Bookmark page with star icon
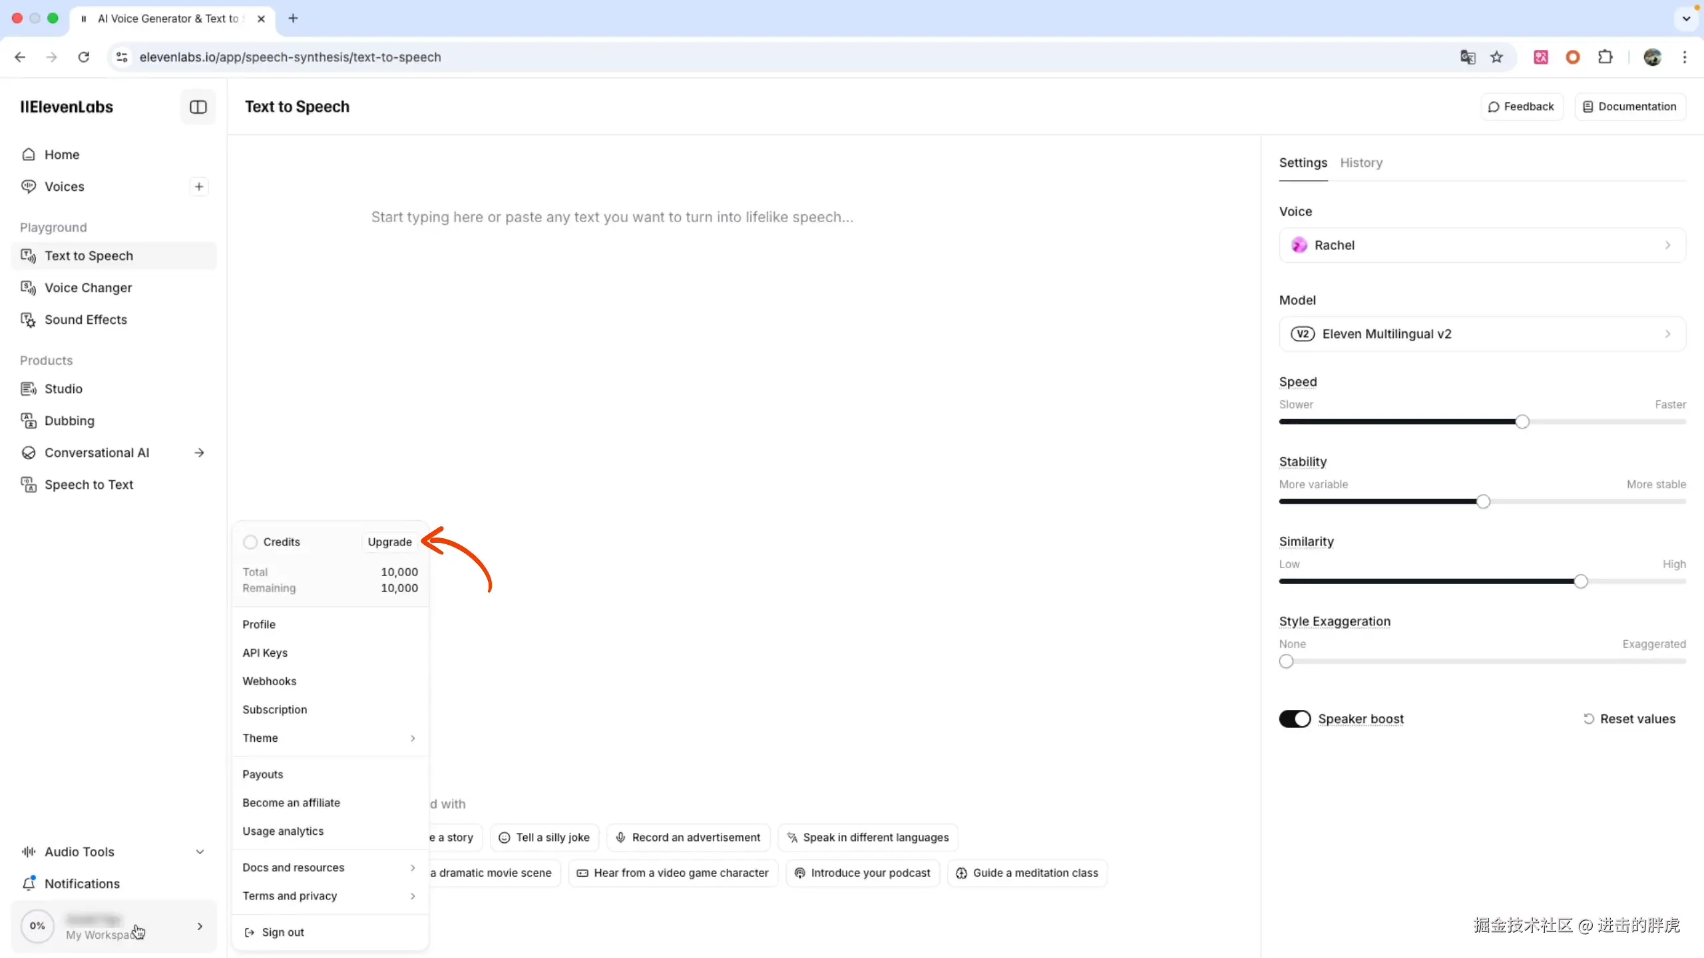1704x958 pixels. tap(1497, 57)
